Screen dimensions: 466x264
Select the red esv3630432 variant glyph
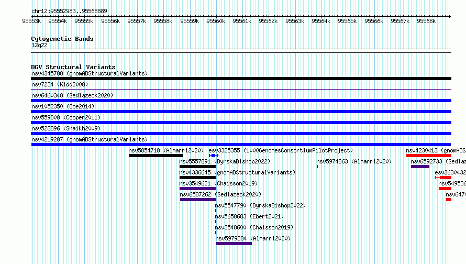click(x=443, y=178)
